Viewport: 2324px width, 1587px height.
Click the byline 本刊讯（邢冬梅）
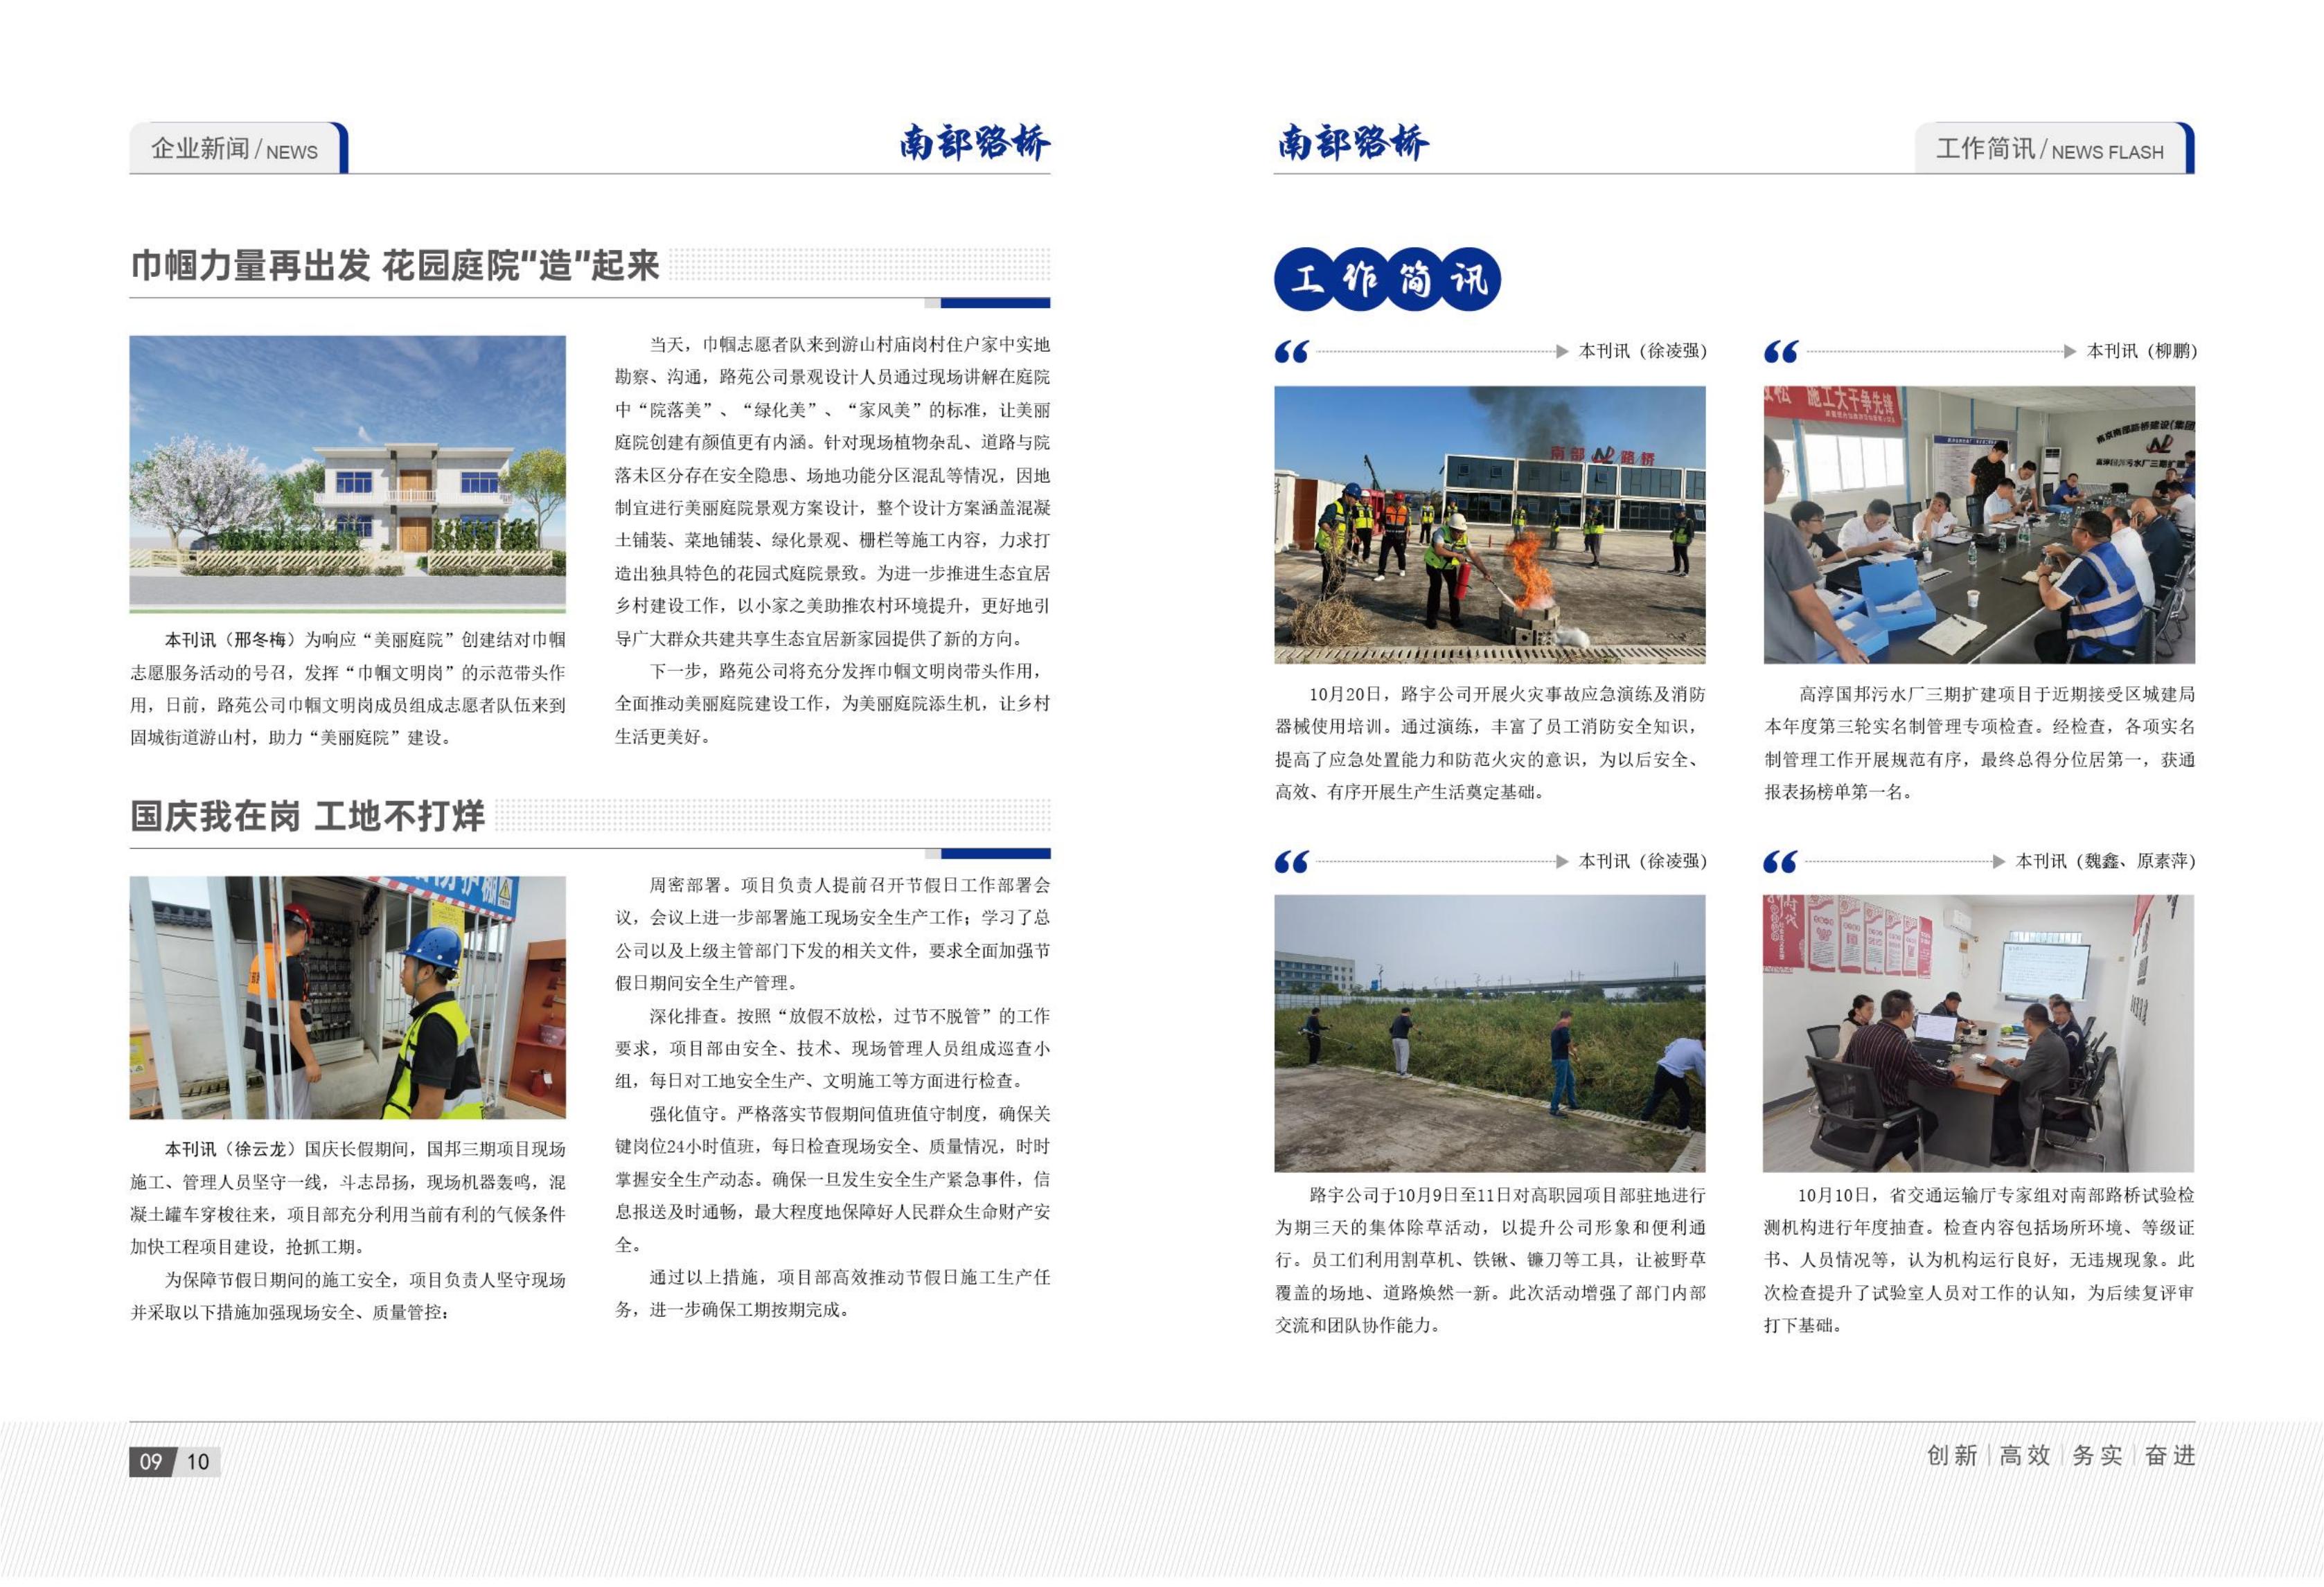[x=230, y=640]
